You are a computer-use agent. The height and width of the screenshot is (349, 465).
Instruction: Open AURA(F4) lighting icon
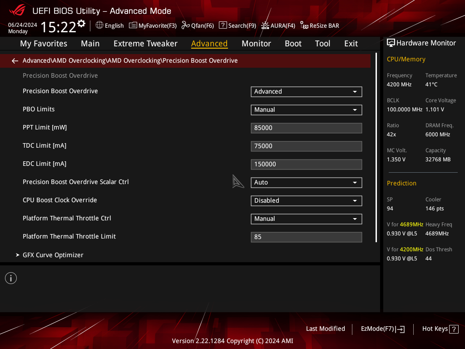[x=265, y=25]
